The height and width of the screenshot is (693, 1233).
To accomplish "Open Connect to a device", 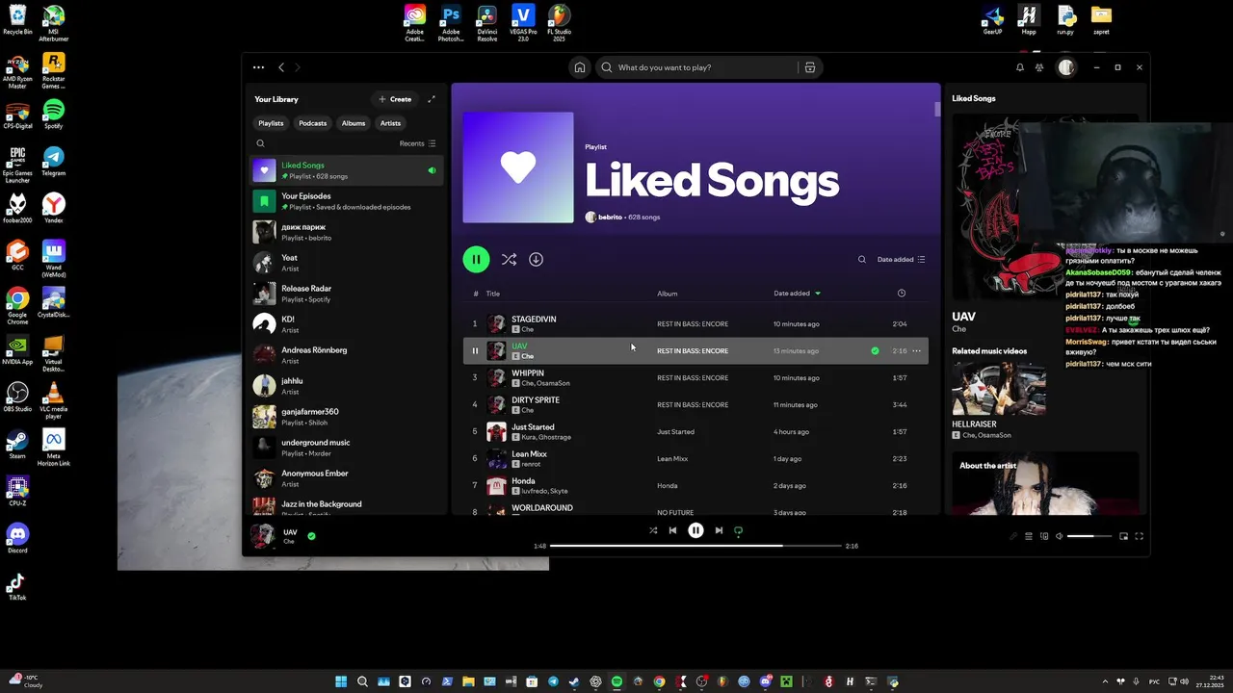I will pos(1044,536).
